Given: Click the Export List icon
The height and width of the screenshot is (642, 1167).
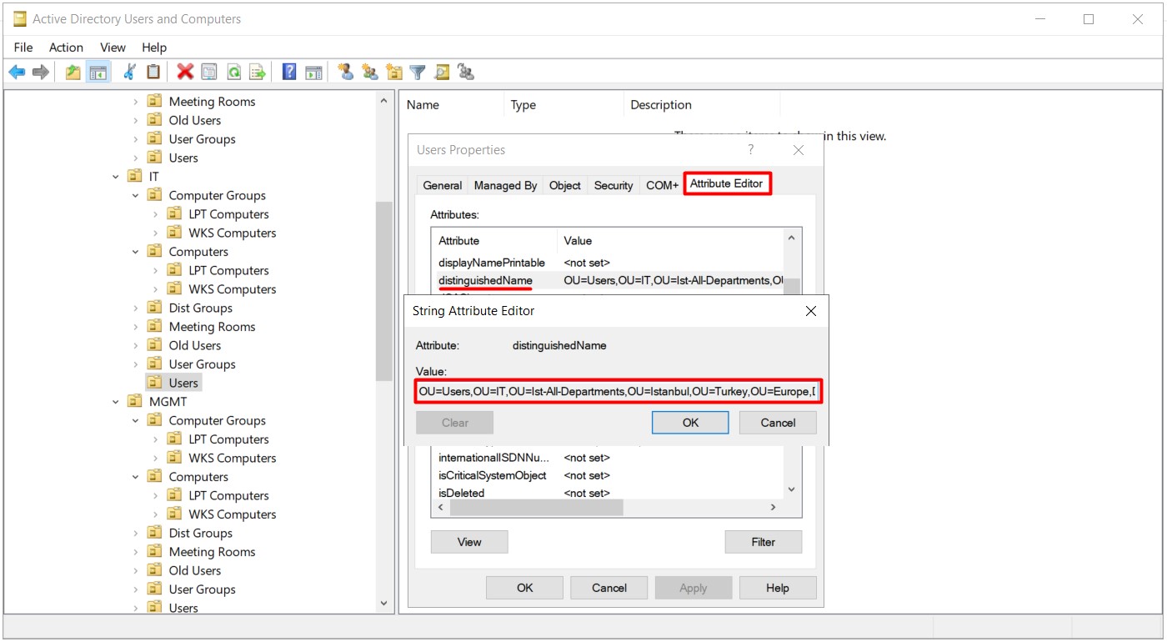Looking at the screenshot, I should [258, 73].
